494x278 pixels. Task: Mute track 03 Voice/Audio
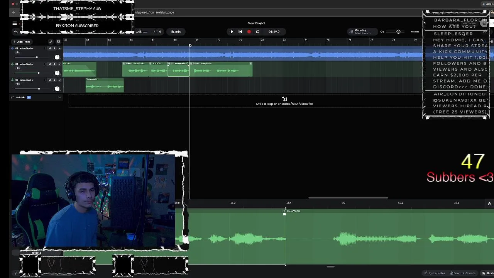click(49, 80)
